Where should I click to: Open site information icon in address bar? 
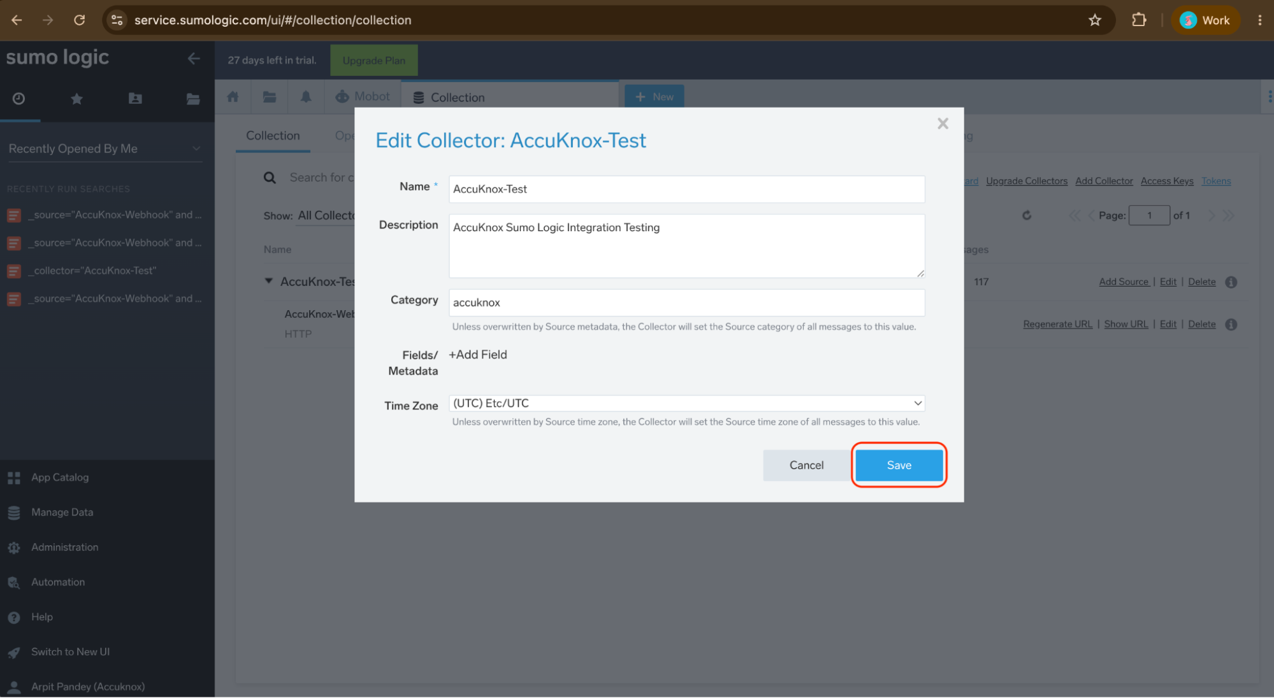117,20
